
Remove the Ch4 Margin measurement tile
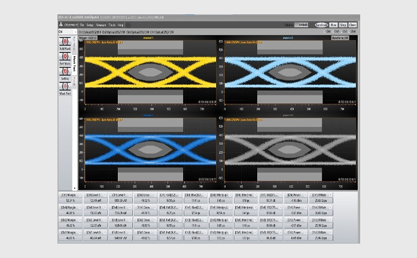point(80,208)
